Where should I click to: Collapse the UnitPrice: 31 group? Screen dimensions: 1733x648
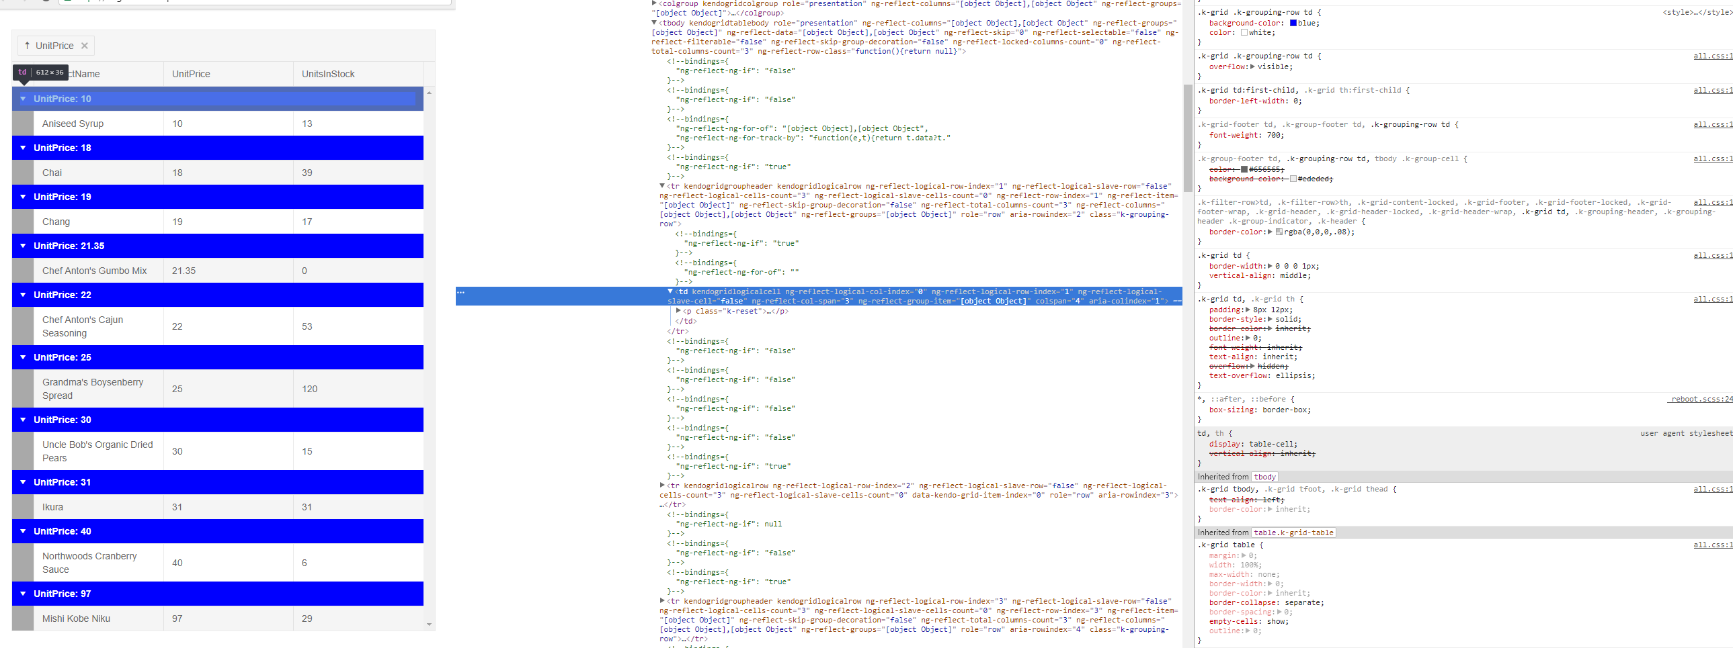(x=23, y=483)
